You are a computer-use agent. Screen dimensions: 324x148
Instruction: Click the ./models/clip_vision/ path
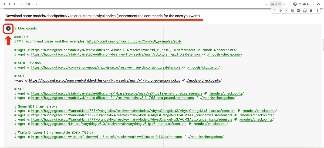pos(203,67)
